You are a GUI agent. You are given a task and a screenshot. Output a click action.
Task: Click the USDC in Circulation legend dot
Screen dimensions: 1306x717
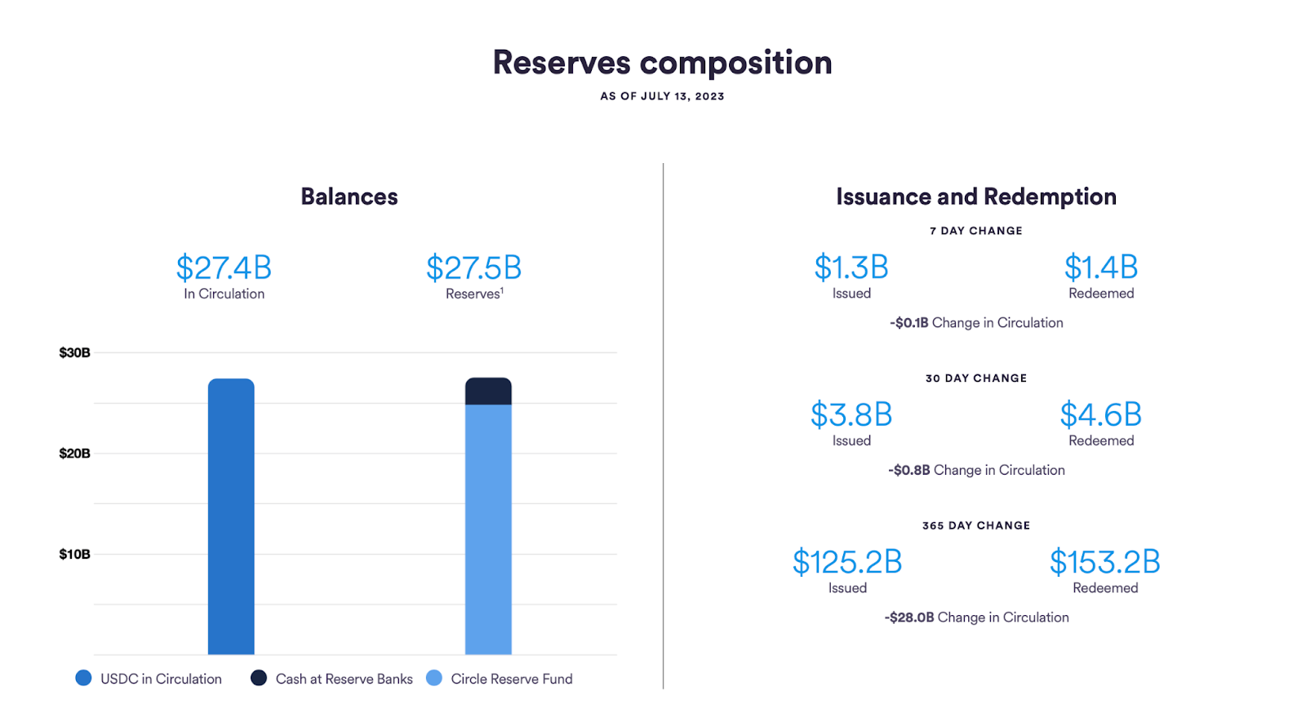point(83,678)
